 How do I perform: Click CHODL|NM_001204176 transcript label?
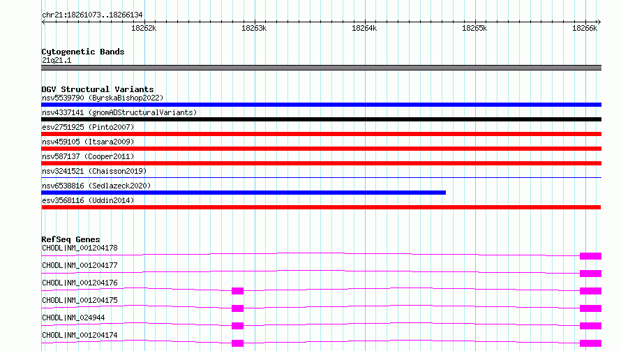coord(80,283)
